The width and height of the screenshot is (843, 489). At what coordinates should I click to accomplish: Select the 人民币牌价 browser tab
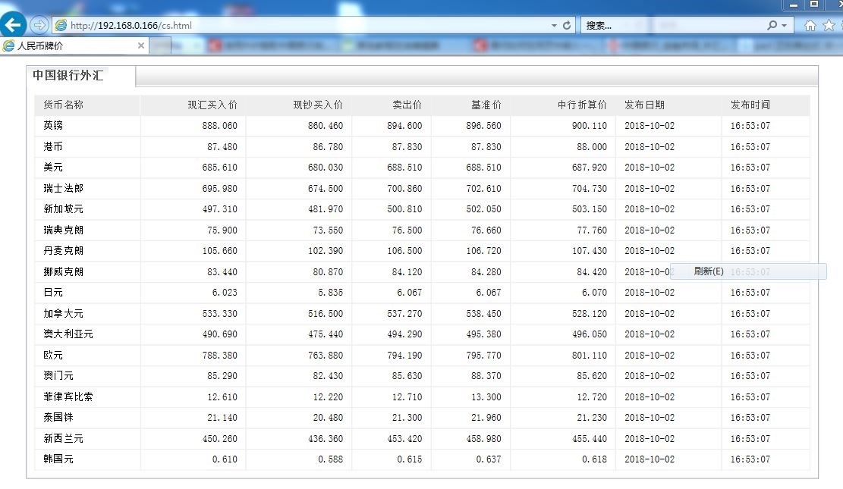[74, 45]
